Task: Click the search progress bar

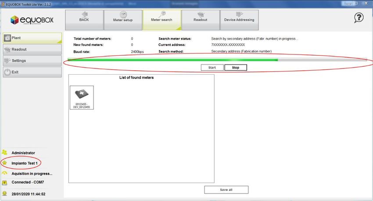Action: 217,60
